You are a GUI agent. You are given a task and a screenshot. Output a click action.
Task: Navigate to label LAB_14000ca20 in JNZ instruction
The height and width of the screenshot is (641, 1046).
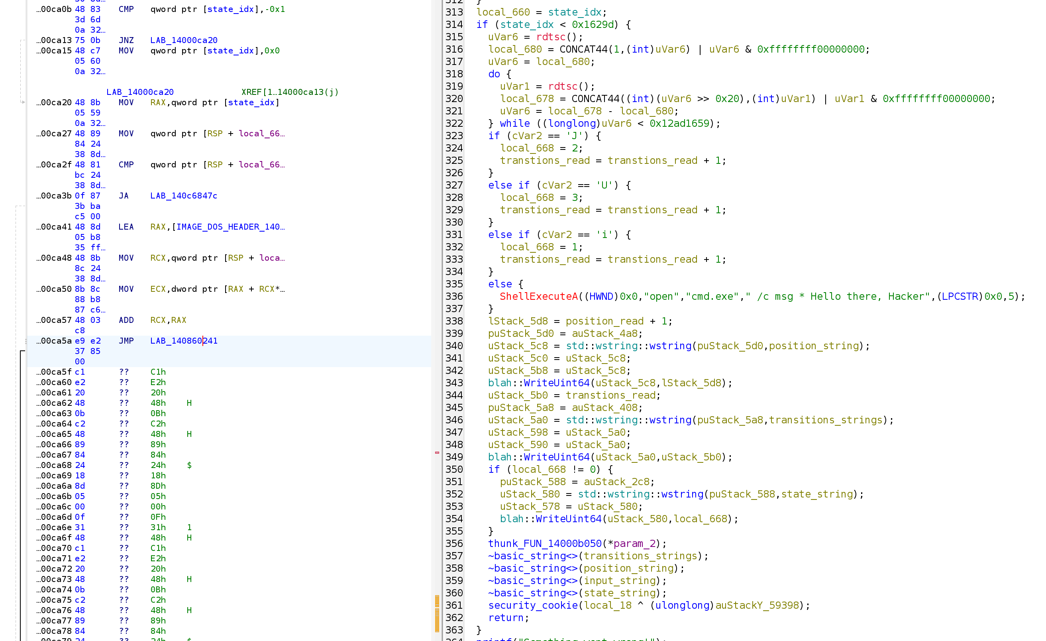pos(183,40)
